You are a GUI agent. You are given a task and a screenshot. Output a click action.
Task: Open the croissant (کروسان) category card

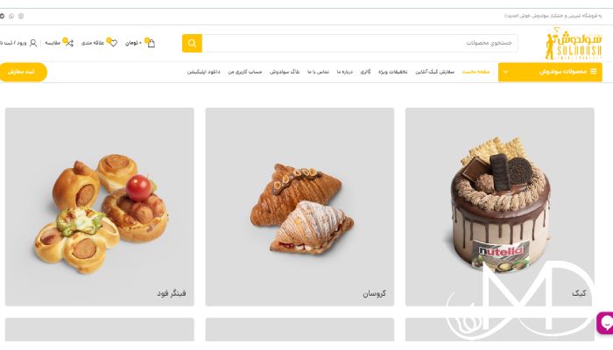tap(299, 206)
